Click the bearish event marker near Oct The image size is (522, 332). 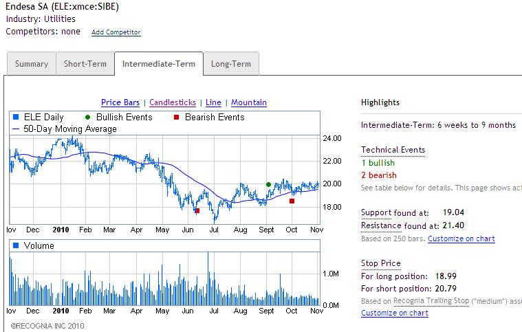pyautogui.click(x=292, y=201)
